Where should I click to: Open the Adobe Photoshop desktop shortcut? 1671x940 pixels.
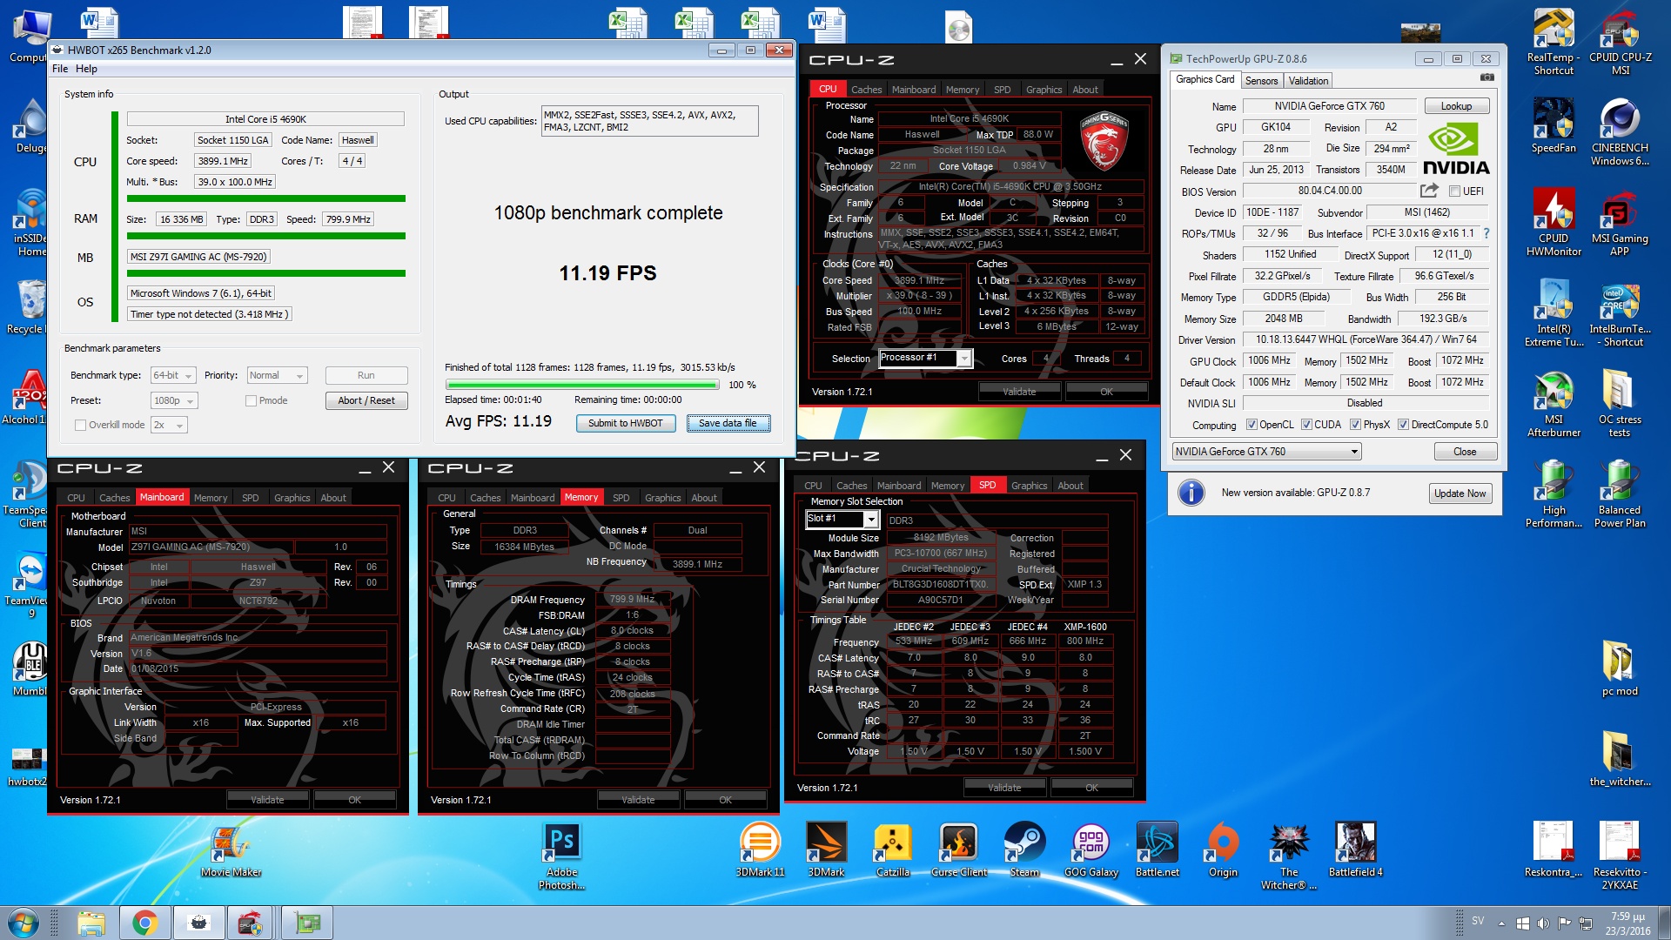561,855
